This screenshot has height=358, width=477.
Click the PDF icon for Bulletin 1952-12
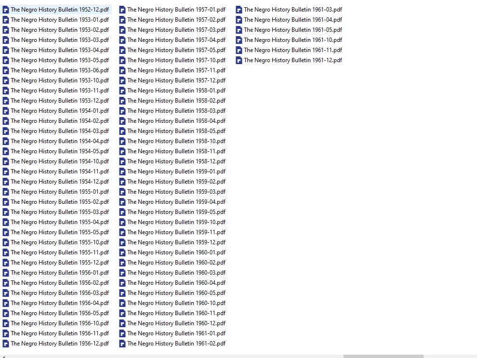pos(6,10)
